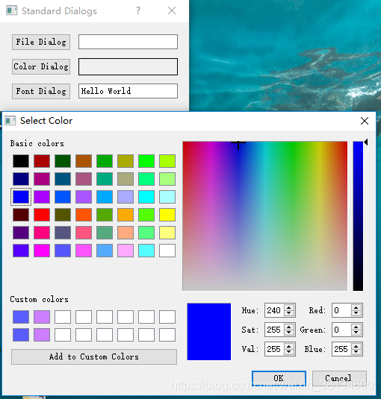Click the luminance slider arrow marker
This screenshot has width=381, height=399.
pos(366,142)
